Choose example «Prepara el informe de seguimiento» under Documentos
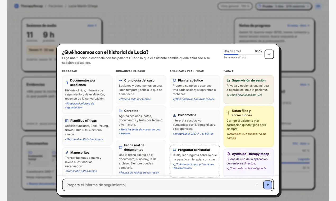 pyautogui.click(x=79, y=106)
